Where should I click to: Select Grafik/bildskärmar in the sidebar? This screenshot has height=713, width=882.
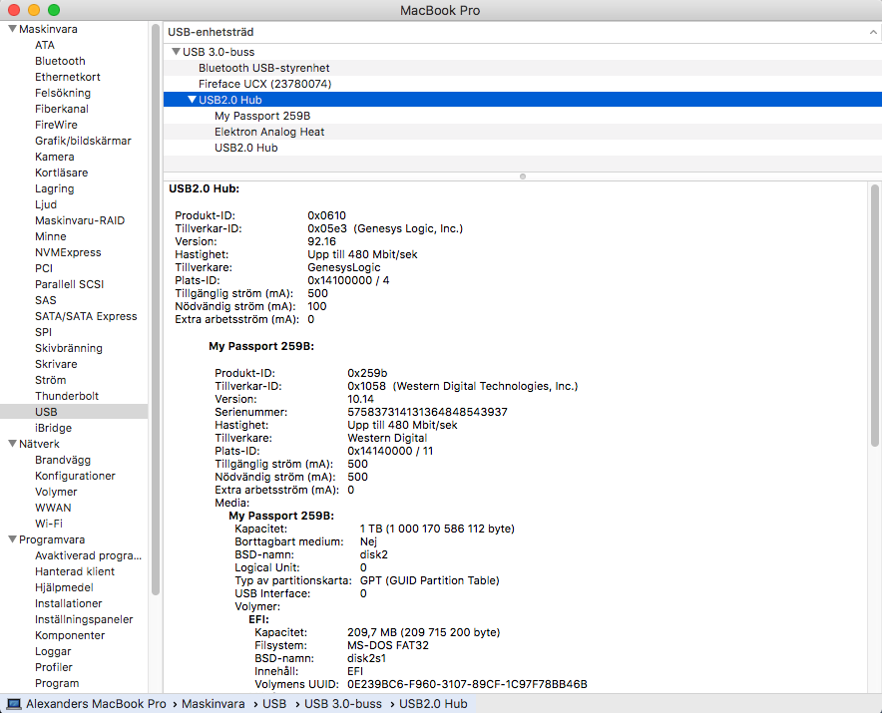[83, 141]
